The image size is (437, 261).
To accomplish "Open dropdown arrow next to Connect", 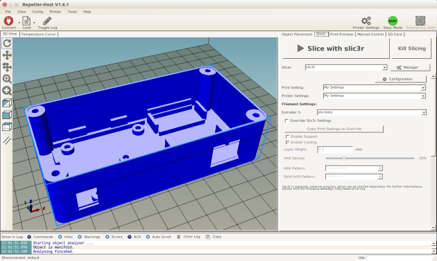I will (x=19, y=23).
